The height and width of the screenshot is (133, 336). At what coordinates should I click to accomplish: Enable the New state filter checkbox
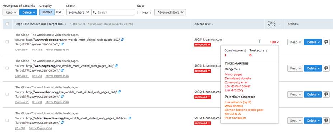click(x=139, y=13)
